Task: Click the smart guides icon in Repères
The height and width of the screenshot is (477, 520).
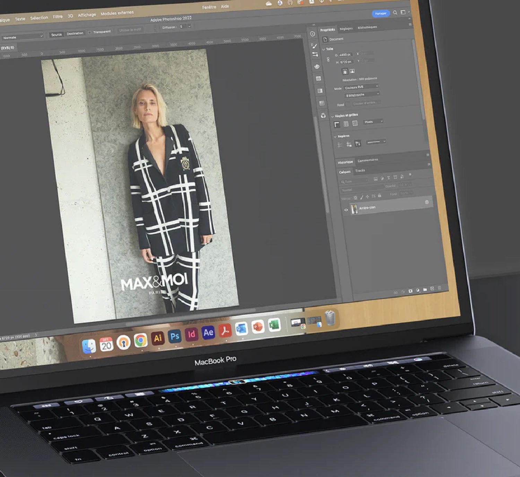Action: click(x=358, y=143)
